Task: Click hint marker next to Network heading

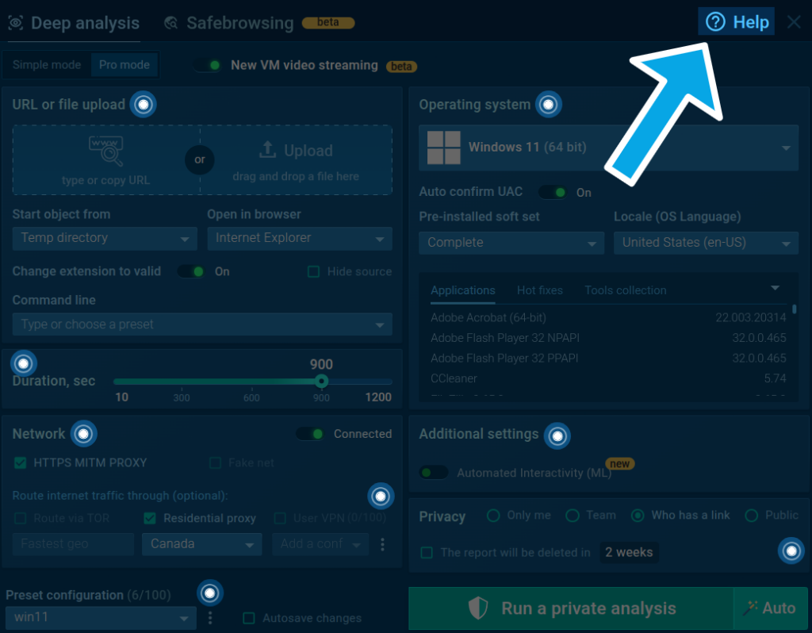Action: 83,434
